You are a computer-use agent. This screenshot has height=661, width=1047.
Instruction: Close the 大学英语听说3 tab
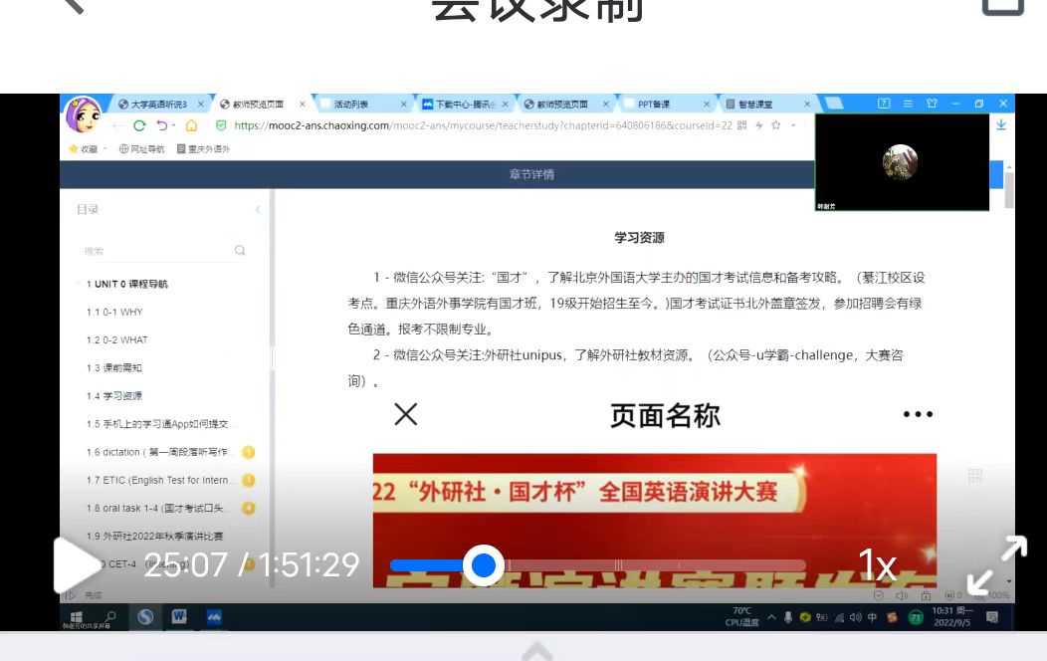coord(200,105)
